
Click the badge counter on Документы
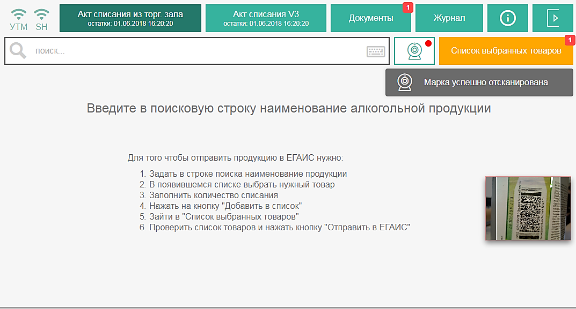click(x=407, y=7)
